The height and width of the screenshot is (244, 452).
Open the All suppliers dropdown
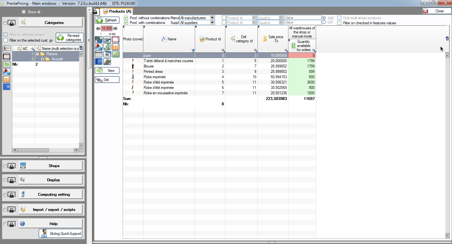212,23
